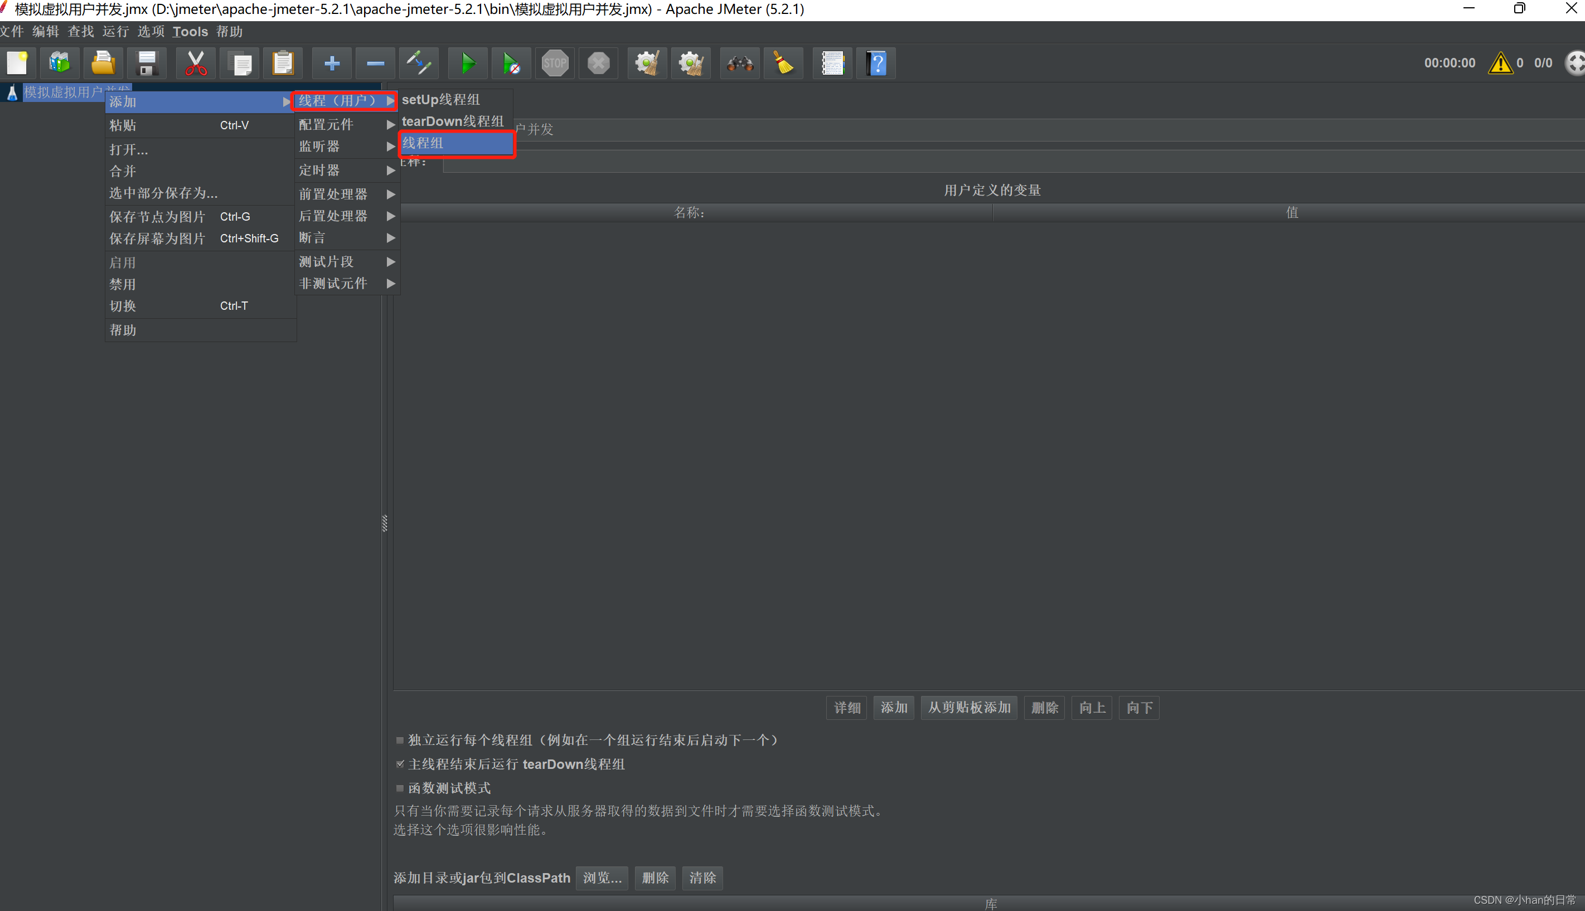Click Start no pauses icon
The image size is (1585, 911).
tap(511, 63)
